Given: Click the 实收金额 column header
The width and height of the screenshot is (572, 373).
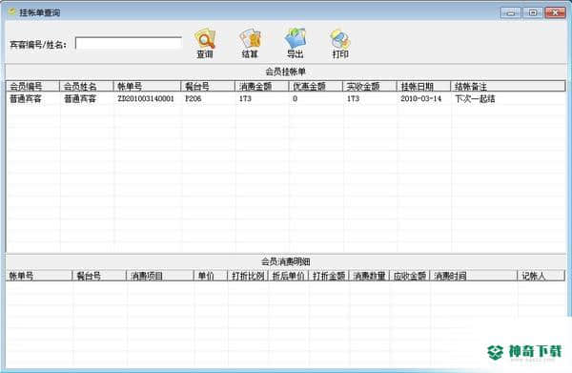Looking at the screenshot, I should 370,86.
